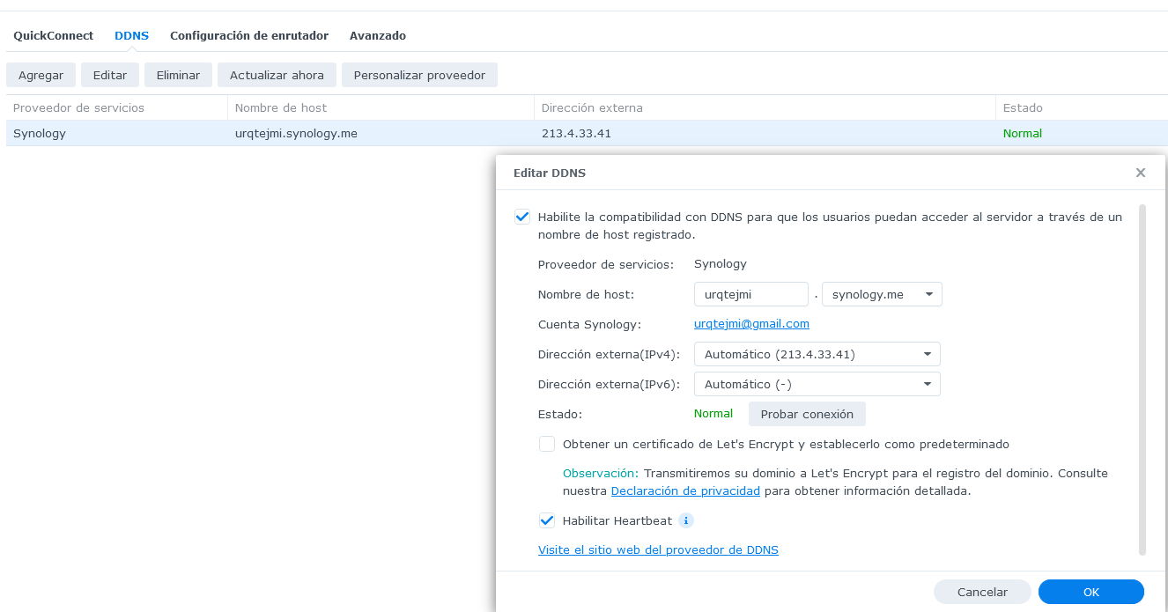Click the Nombre de host text field
The height and width of the screenshot is (612, 1168).
click(x=750, y=294)
